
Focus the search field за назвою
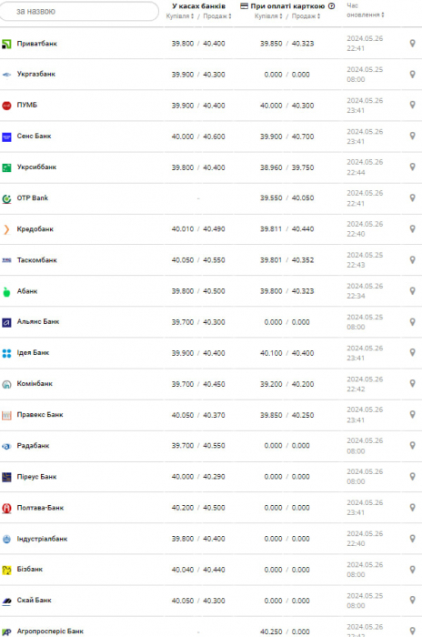[79, 11]
